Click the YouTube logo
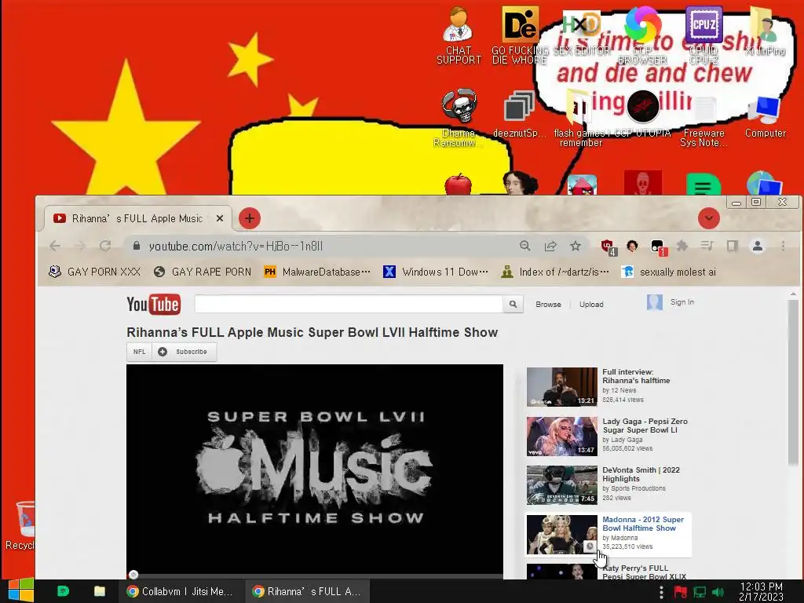Viewport: 804px width, 603px height. 153,304
